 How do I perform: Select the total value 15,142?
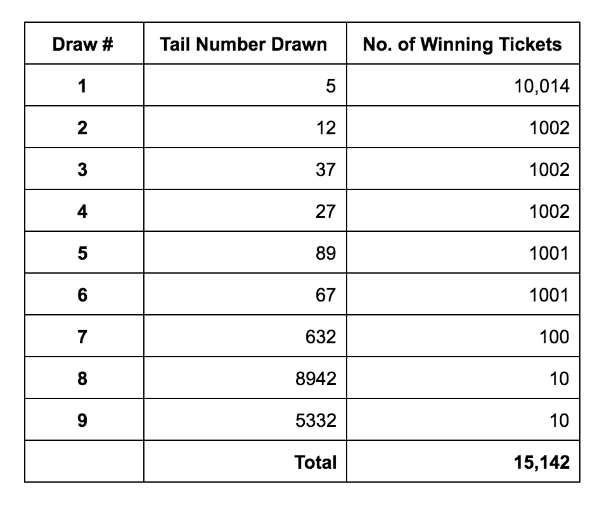pyautogui.click(x=542, y=462)
